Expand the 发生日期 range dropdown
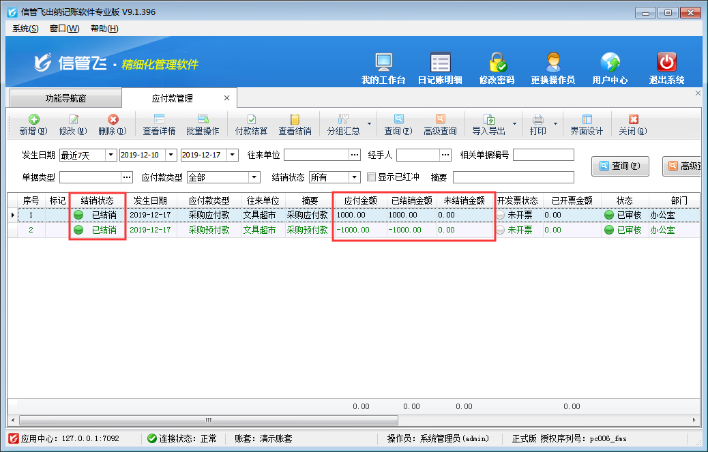This screenshot has width=708, height=452. [x=110, y=155]
